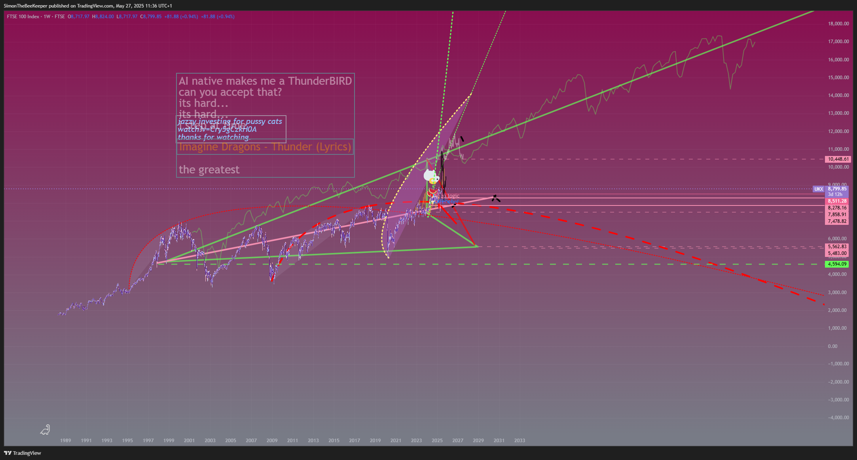
Task: Select the UKX symbol tag on price axis
Action: click(x=819, y=189)
